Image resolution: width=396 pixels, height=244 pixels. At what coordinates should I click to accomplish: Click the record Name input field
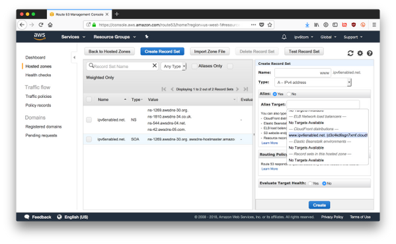(303, 73)
